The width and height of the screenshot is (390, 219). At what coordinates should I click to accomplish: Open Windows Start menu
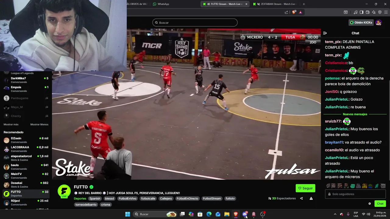(x=128, y=214)
